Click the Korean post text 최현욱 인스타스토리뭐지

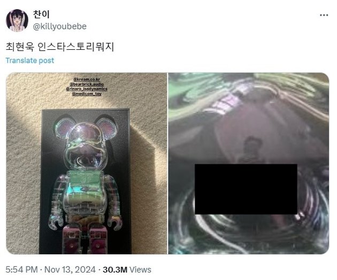tap(60, 47)
